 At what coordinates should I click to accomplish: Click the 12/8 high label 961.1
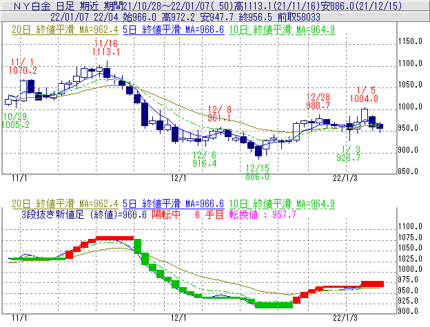219,118
